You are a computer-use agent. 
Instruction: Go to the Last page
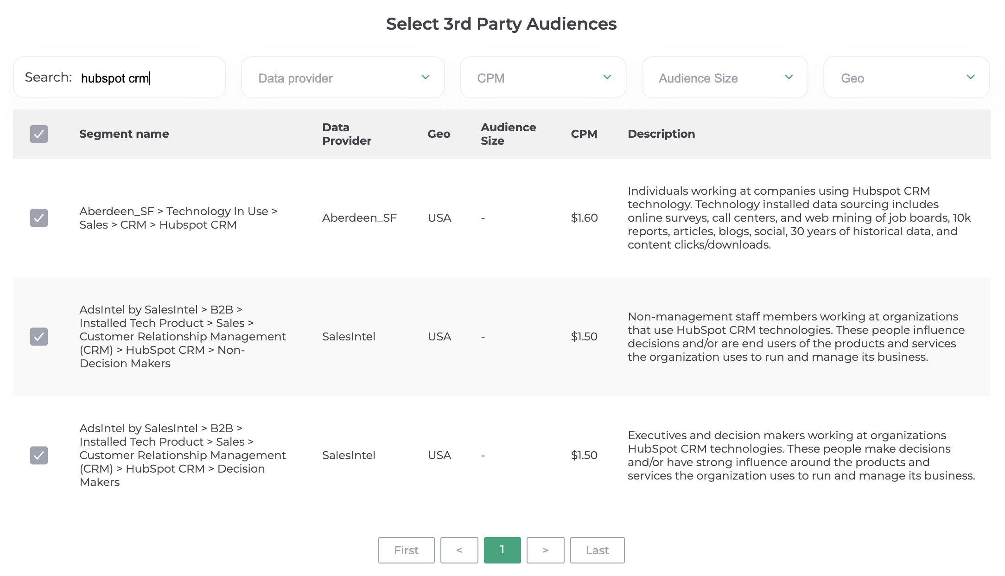click(x=597, y=550)
